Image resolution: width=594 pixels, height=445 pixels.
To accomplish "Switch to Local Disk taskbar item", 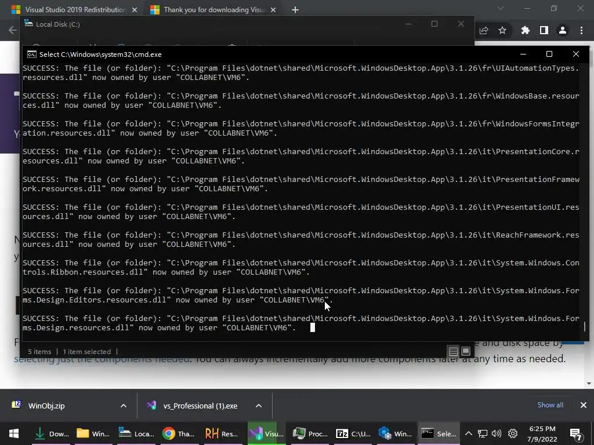I will tap(136, 433).
